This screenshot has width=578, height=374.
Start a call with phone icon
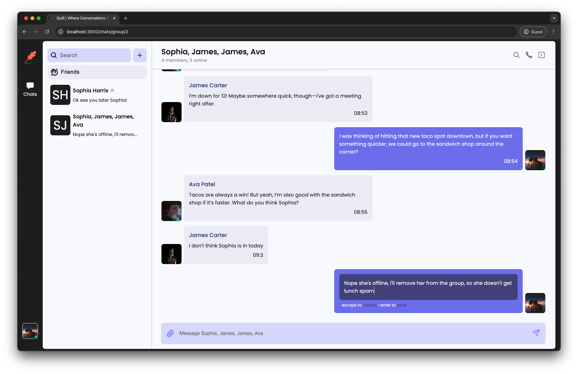pos(529,55)
